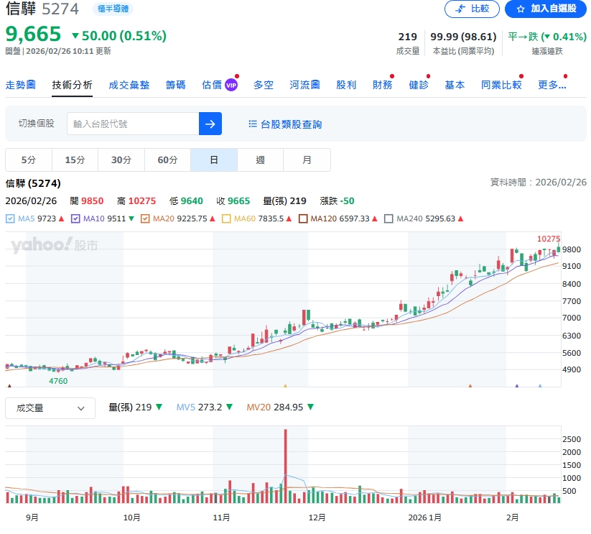Click the yellow event marker on chart axis
This screenshot has width=591, height=534.
(x=285, y=387)
